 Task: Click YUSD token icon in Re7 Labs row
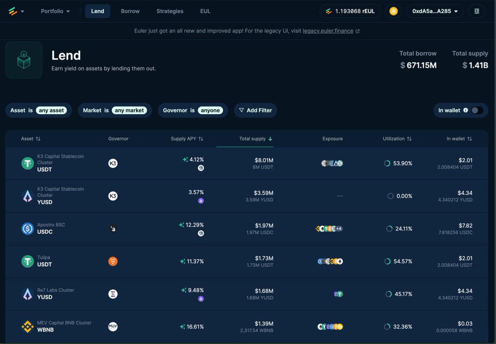28,294
